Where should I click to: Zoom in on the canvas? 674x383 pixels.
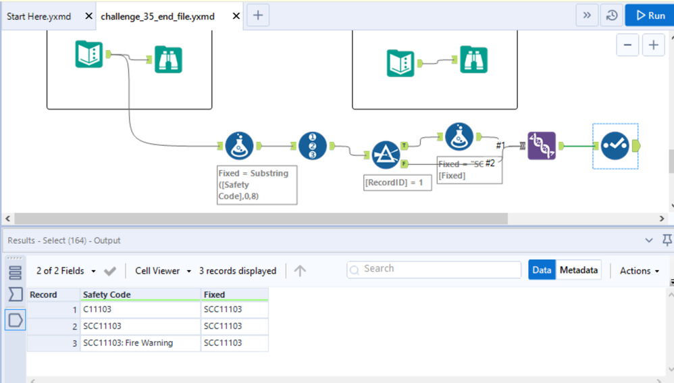pos(653,45)
